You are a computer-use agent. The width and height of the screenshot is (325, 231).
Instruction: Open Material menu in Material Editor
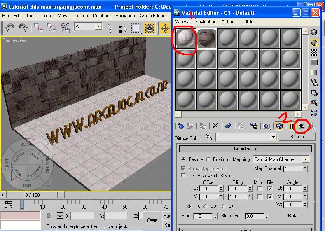coord(182,22)
